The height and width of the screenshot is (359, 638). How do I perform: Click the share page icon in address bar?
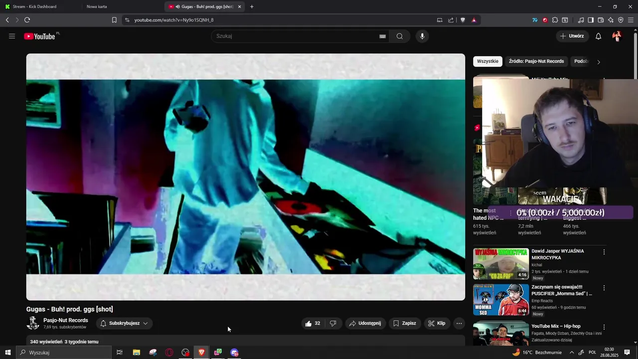[451, 20]
